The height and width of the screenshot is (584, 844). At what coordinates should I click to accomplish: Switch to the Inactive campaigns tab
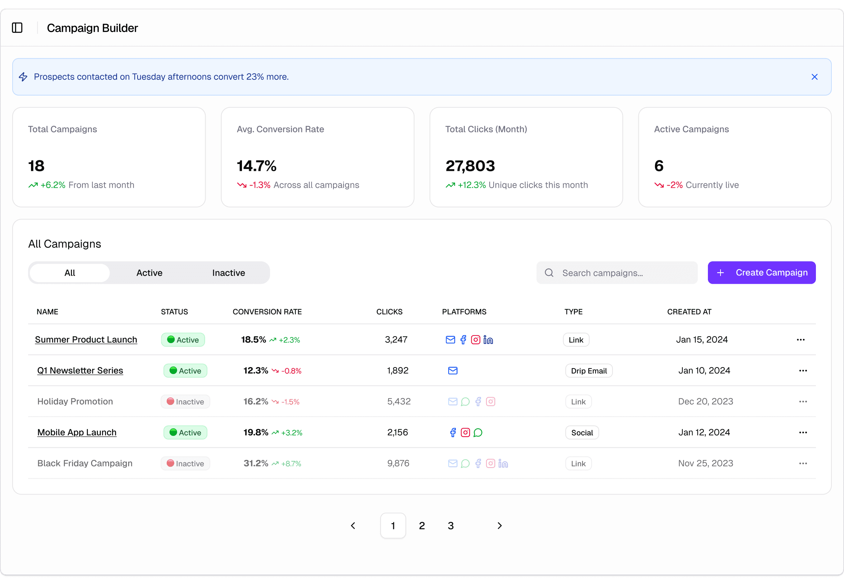228,273
